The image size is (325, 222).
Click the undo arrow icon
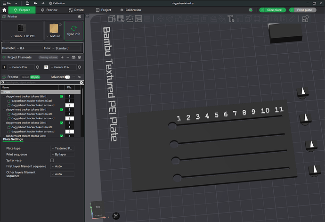[x=35, y=3]
